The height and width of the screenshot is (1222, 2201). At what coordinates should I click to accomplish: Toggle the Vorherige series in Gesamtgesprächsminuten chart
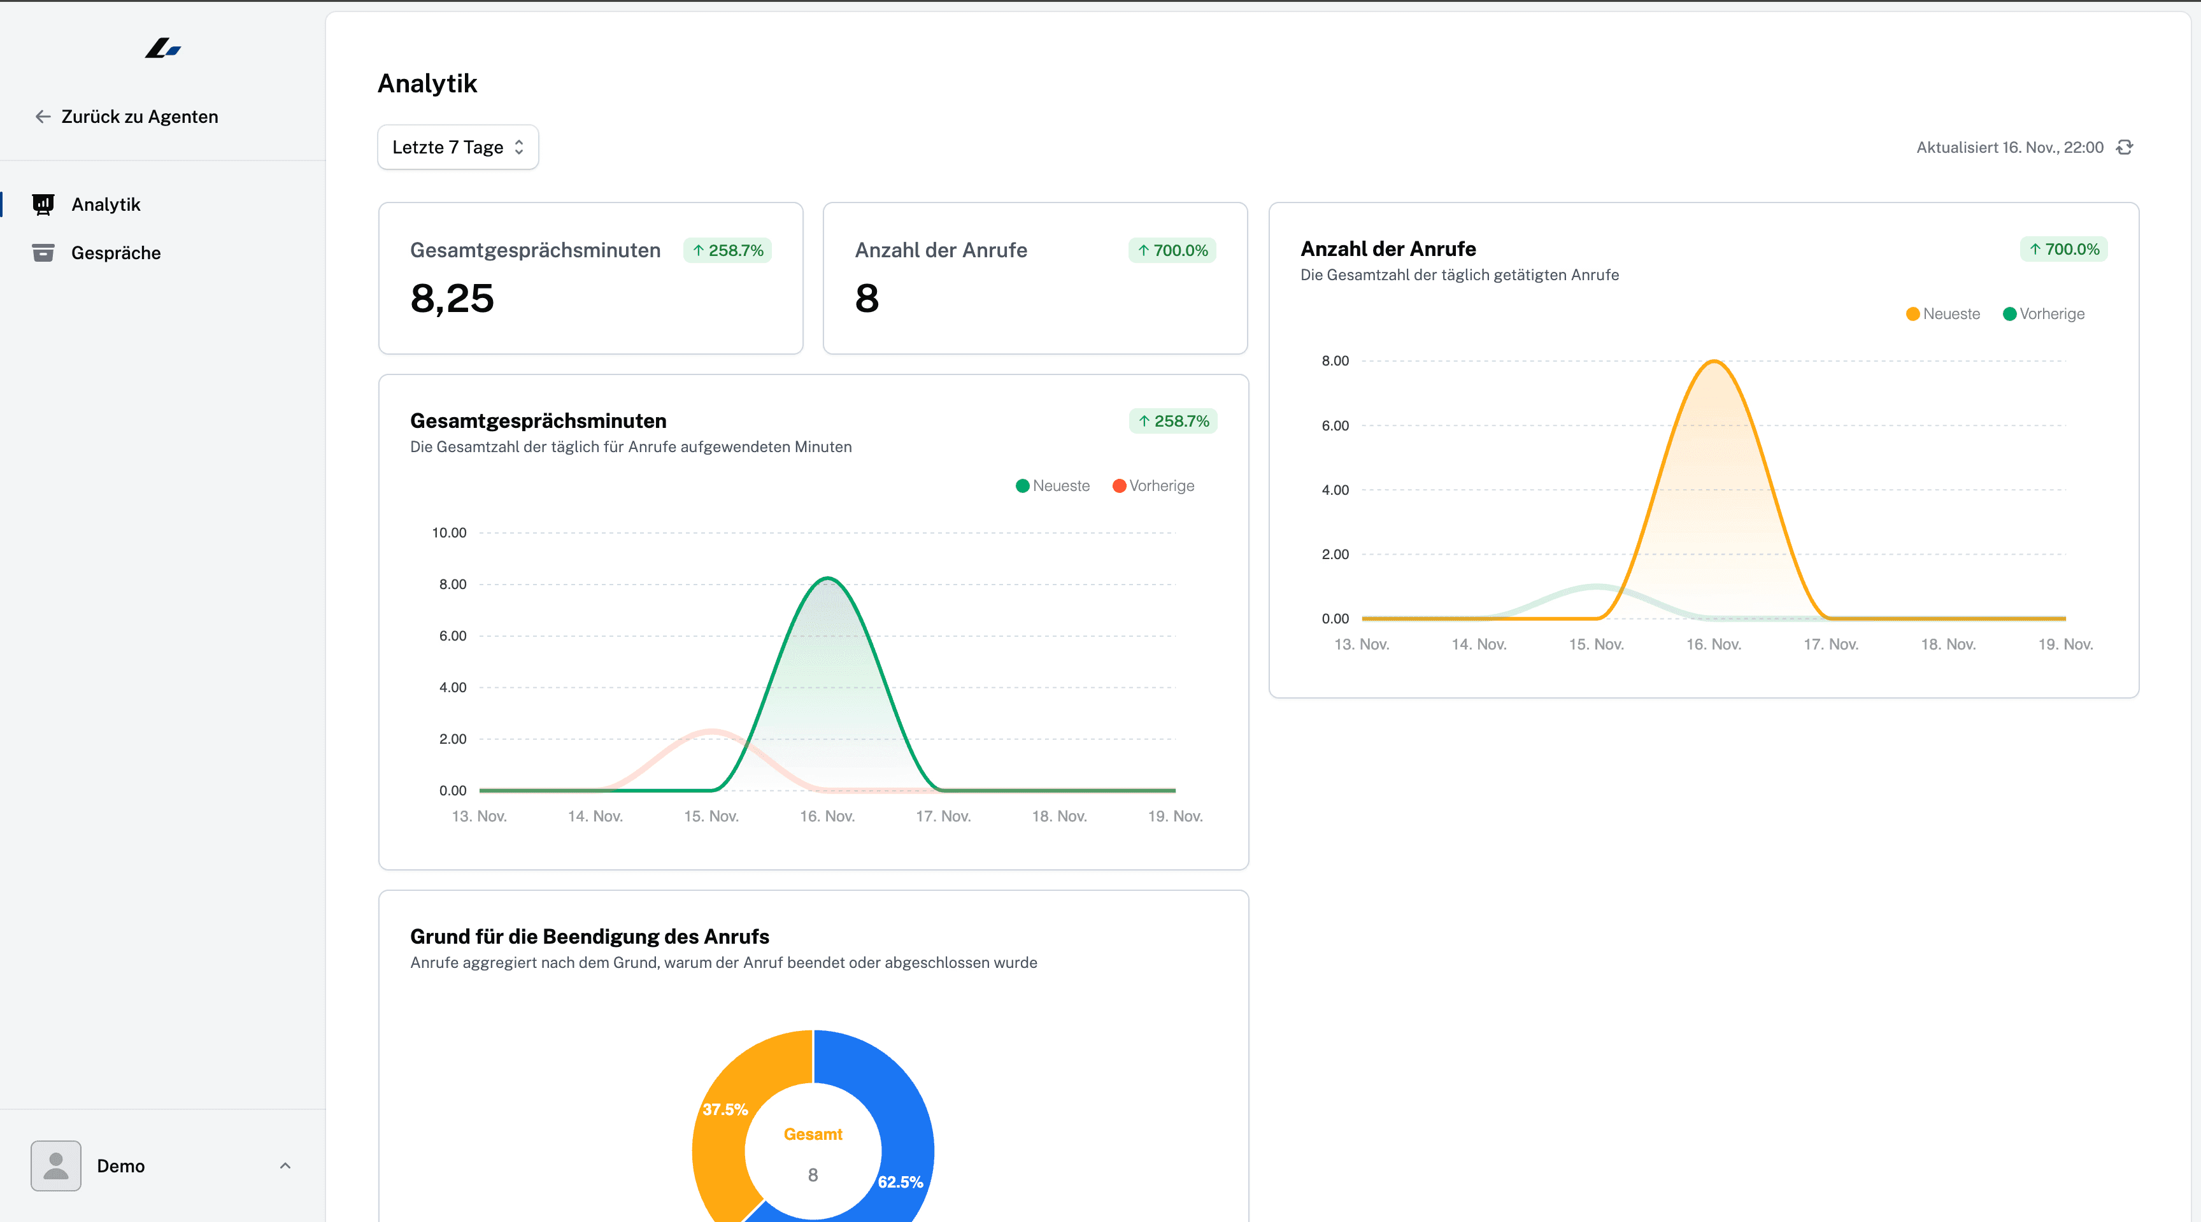pyautogui.click(x=1153, y=485)
